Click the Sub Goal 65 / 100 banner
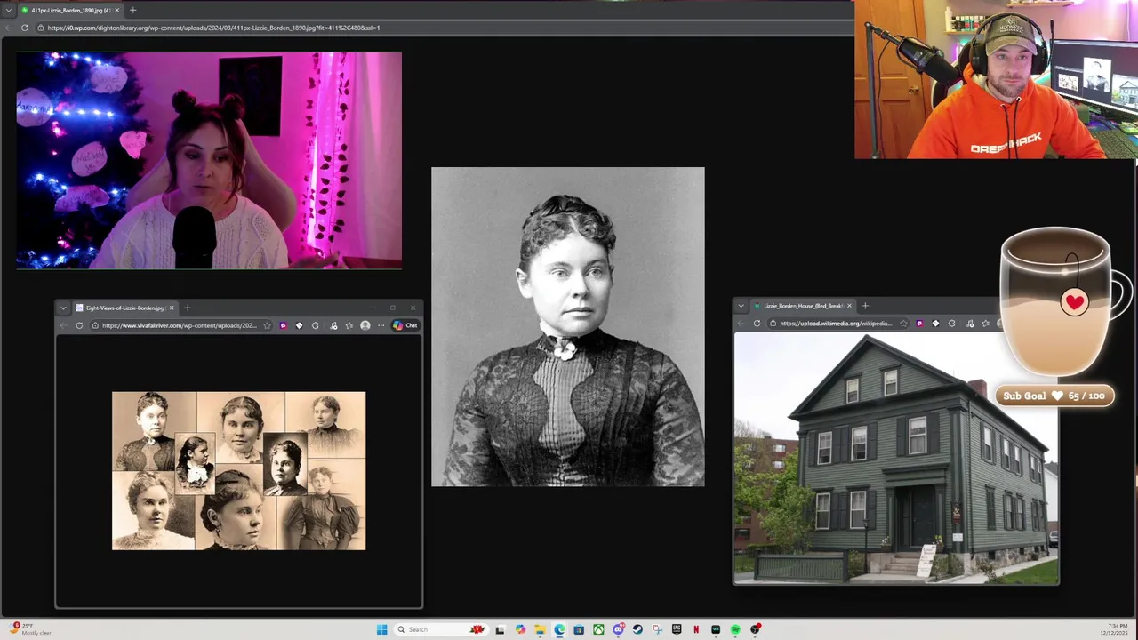The image size is (1138, 640). (x=1054, y=396)
